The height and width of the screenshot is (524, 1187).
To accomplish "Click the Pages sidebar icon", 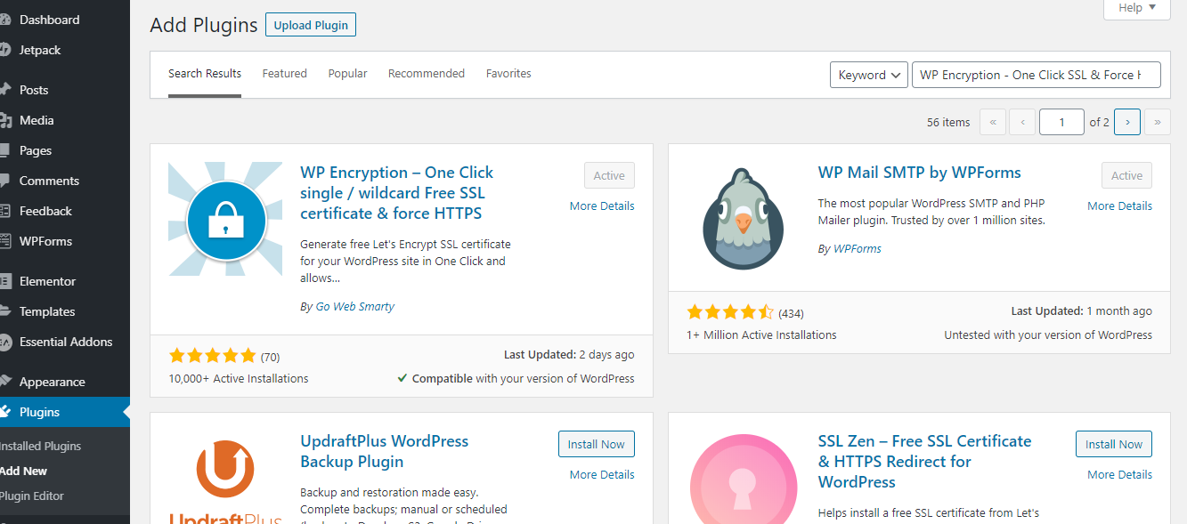I will click(x=4, y=150).
